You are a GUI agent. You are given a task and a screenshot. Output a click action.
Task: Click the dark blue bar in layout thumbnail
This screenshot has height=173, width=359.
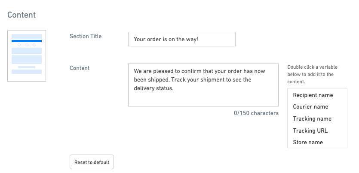tap(27, 41)
